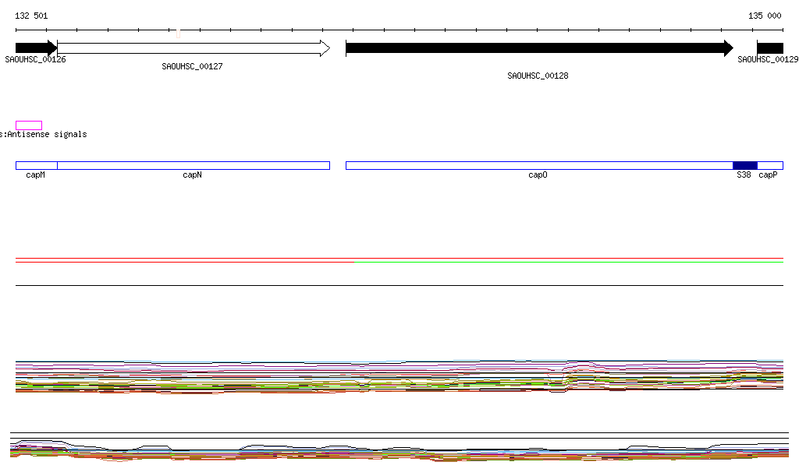Image resolution: width=799 pixels, height=476 pixels.
Task: Open the SAOUHSC_00127 gene label
Action: pos(192,67)
